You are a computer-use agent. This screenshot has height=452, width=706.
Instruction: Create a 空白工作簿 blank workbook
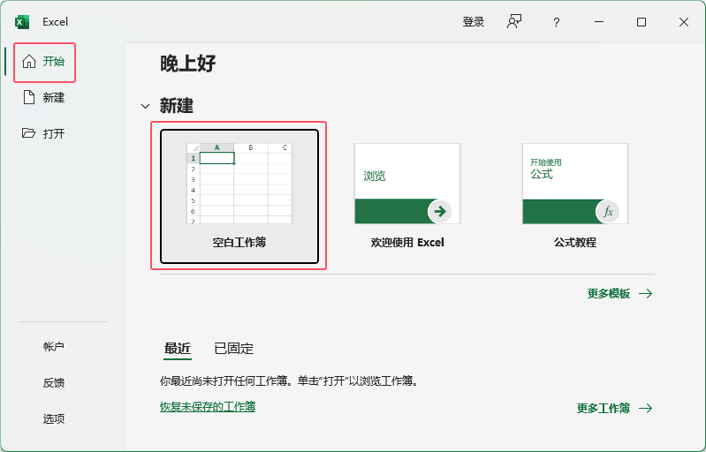click(x=239, y=196)
